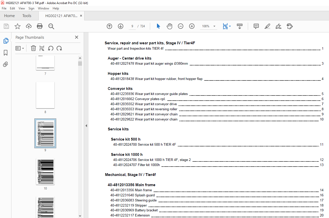
Task: Click 'Wear part and Inspection kits TIER 4f'
Action: (136, 48)
